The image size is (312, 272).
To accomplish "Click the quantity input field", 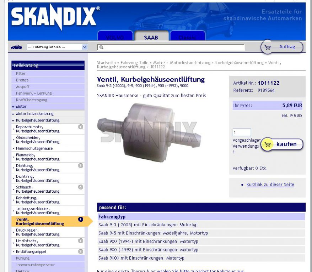I will [x=242, y=132].
